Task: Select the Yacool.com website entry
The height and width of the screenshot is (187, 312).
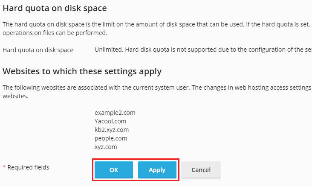Action: [x=110, y=121]
